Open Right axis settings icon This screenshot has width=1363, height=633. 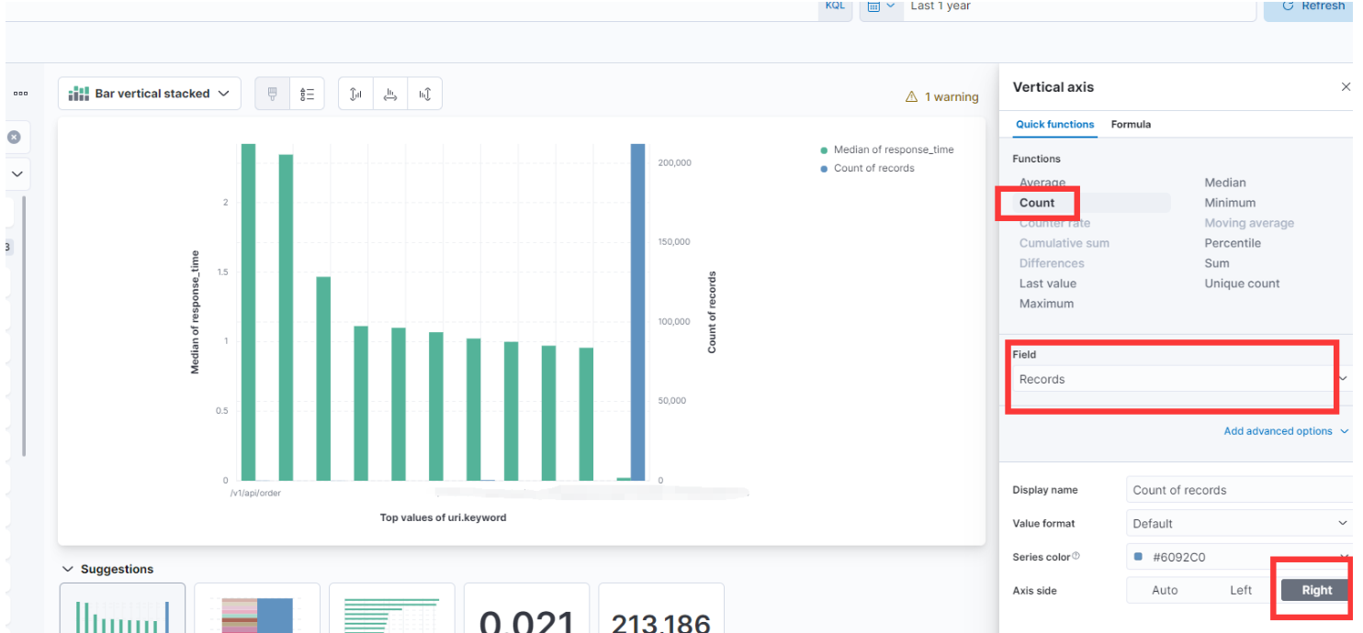click(425, 94)
